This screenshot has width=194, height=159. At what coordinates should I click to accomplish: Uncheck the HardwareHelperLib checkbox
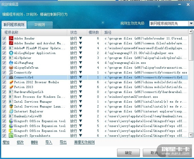pyautogui.click(x=4, y=92)
